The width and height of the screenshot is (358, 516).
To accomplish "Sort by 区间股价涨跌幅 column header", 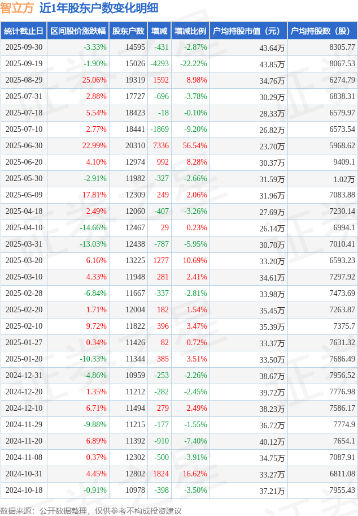I will (x=77, y=31).
